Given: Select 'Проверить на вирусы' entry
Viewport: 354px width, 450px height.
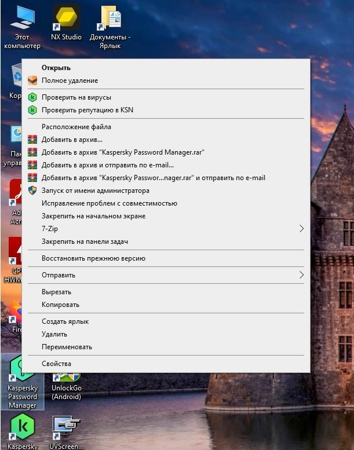Looking at the screenshot, I should pos(166,97).
